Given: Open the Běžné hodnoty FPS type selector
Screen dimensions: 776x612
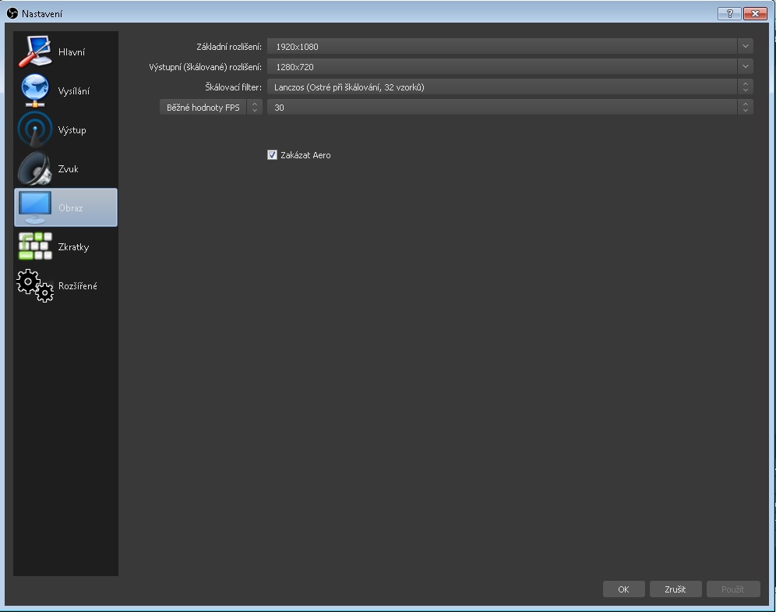Looking at the screenshot, I should tap(211, 107).
